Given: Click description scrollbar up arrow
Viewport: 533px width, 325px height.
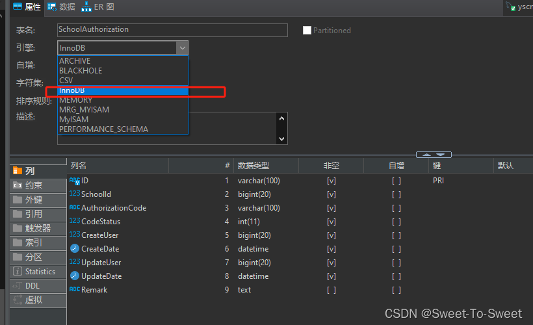Looking at the screenshot, I should click(x=281, y=119).
